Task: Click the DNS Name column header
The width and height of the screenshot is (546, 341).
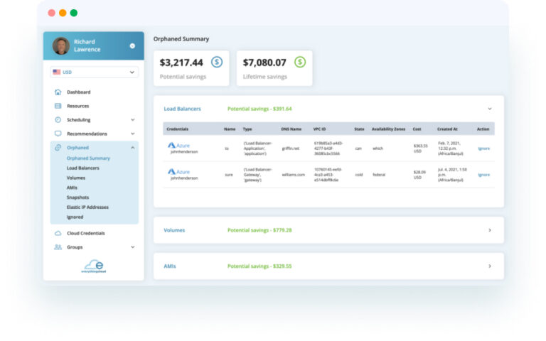Action: pos(291,129)
